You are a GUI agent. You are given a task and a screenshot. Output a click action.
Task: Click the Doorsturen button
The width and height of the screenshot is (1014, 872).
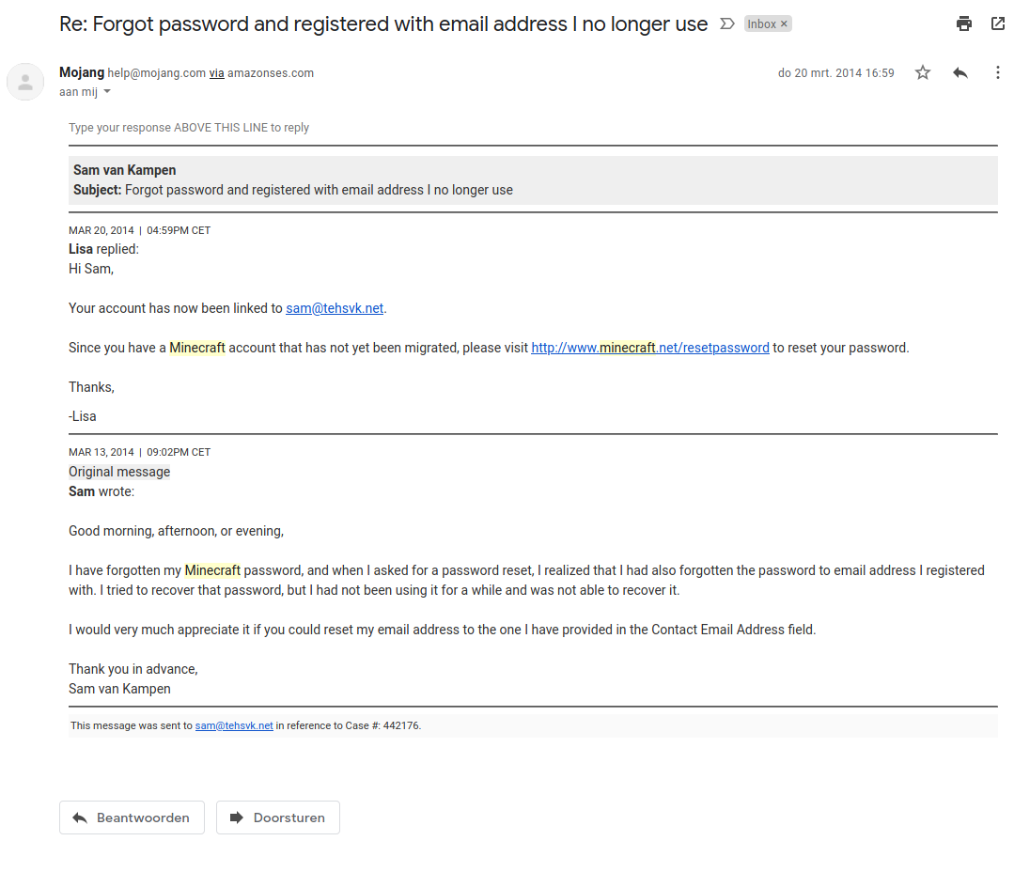[x=277, y=817]
